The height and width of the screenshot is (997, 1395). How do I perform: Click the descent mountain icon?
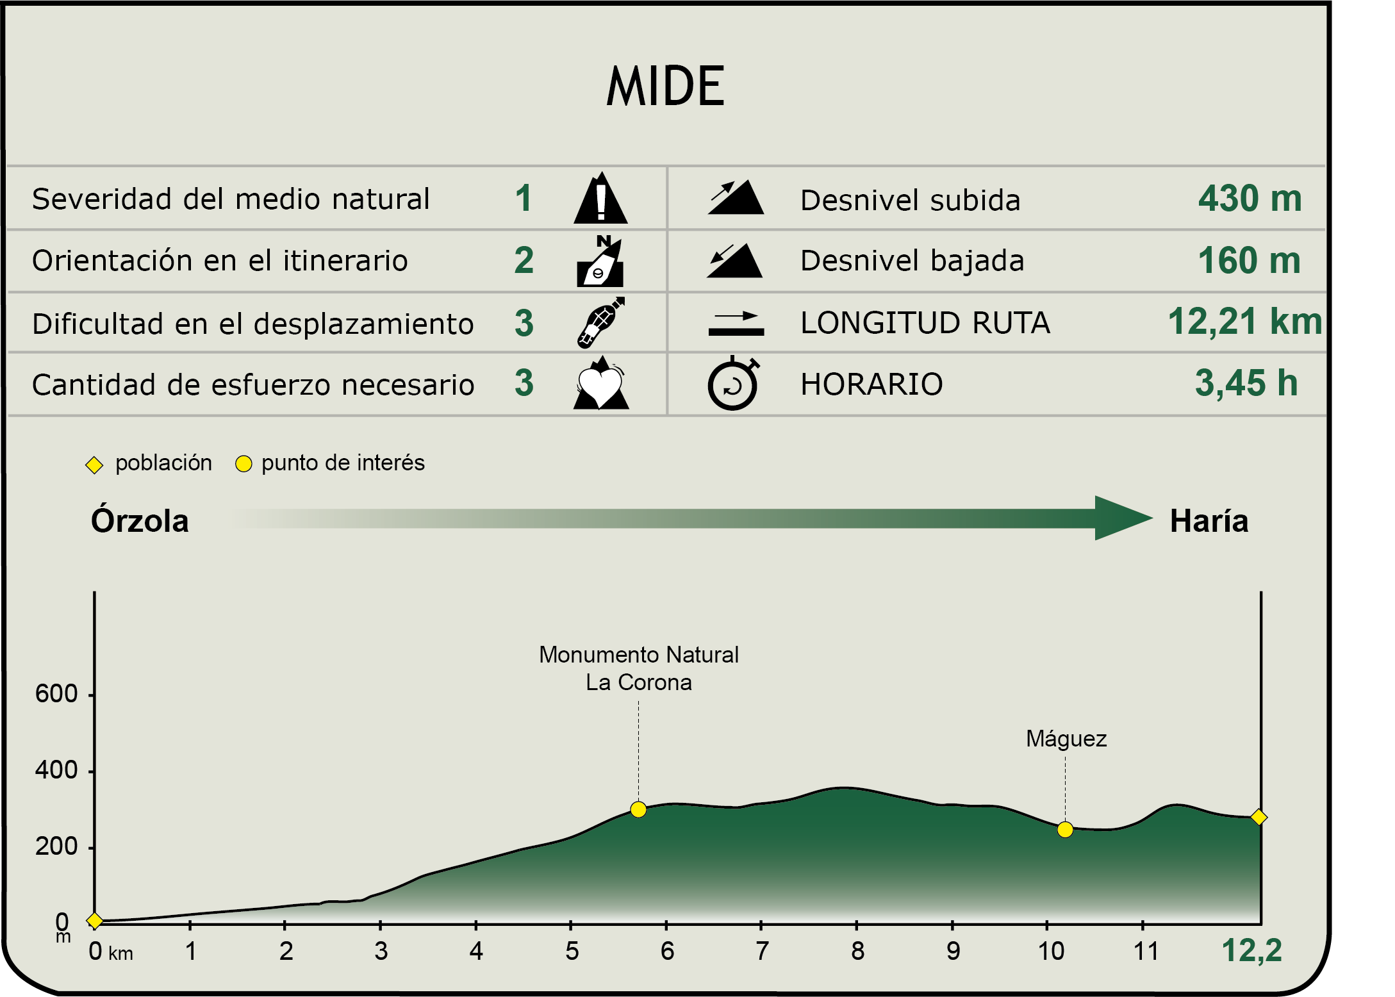pyautogui.click(x=734, y=260)
